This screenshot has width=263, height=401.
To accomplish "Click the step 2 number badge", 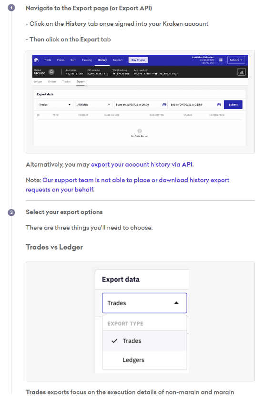I will tap(11, 212).
